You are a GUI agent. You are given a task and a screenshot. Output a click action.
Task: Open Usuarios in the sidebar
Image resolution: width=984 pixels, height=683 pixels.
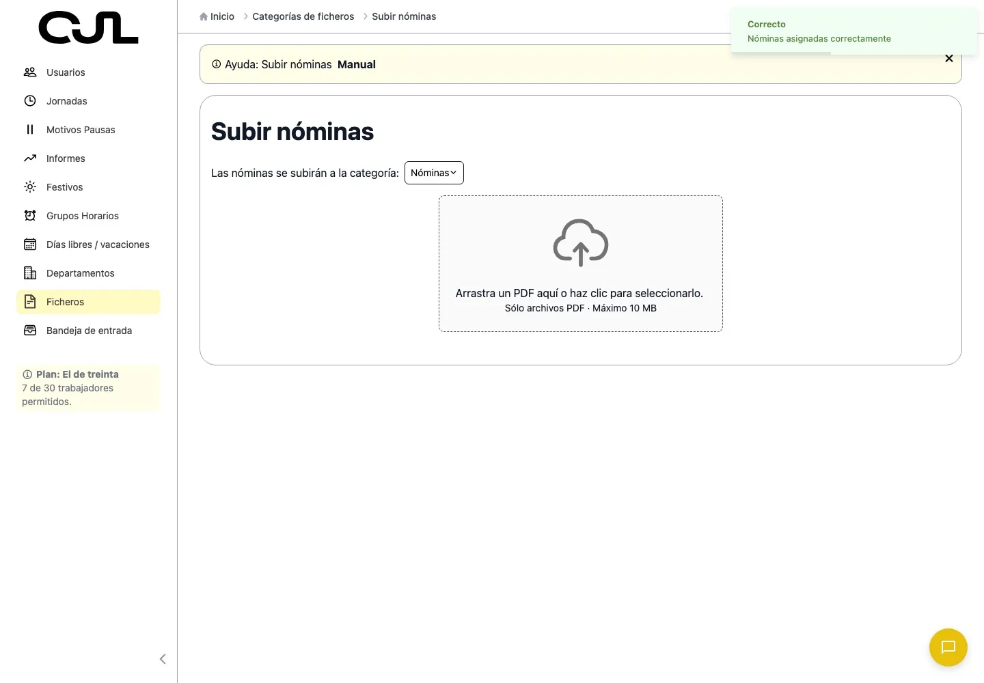[88, 72]
